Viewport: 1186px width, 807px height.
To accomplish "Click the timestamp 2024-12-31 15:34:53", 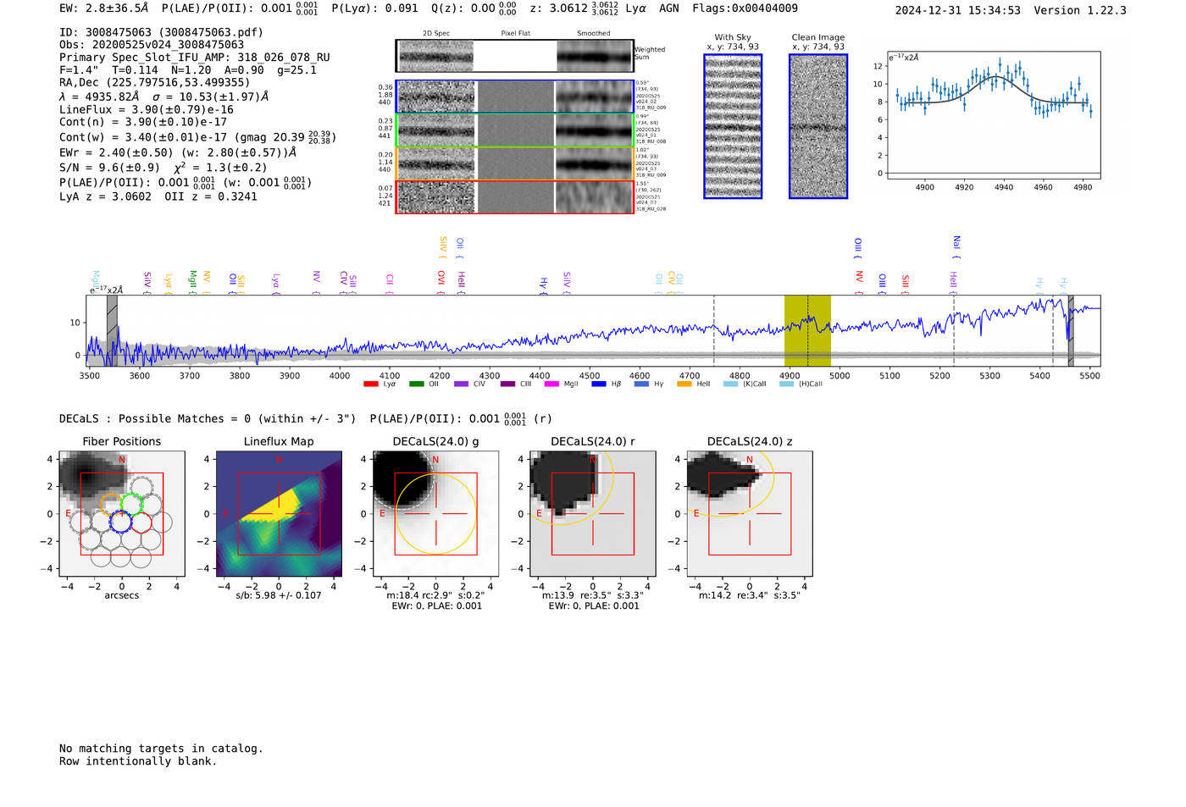I will tap(957, 10).
